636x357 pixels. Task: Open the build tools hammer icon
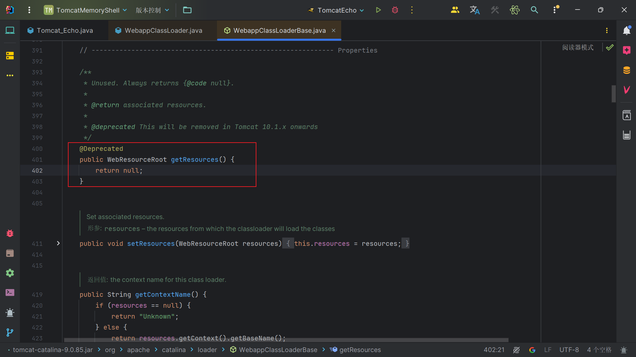[495, 10]
